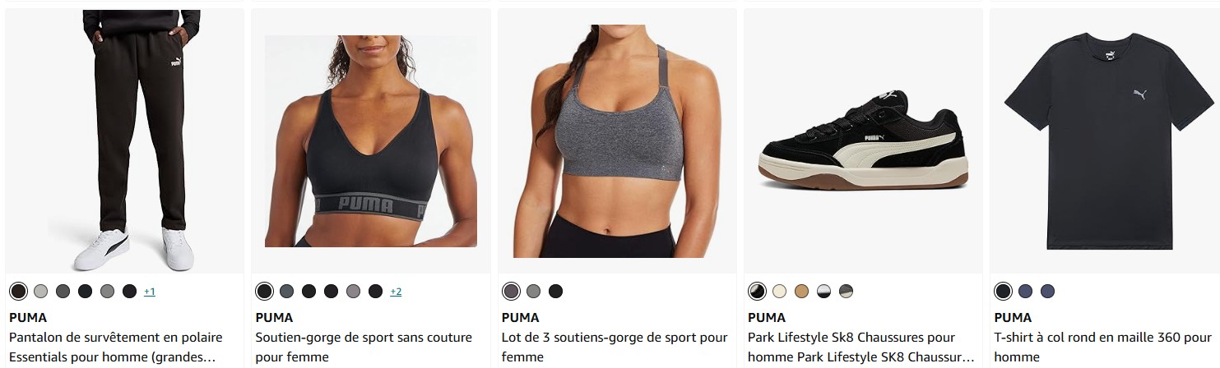Open the black crew-neck T-shirt image

click(1109, 140)
